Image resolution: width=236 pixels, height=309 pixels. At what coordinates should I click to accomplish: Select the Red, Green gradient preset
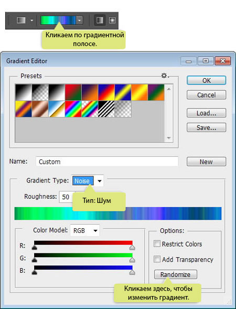click(x=73, y=92)
